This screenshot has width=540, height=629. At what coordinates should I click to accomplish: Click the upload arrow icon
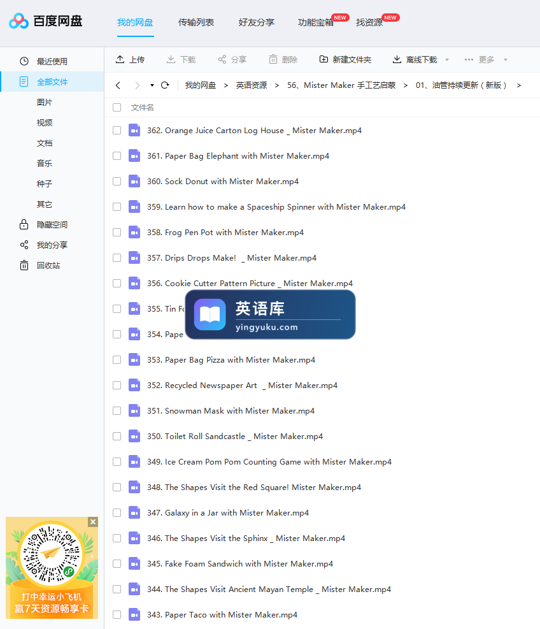pos(120,59)
